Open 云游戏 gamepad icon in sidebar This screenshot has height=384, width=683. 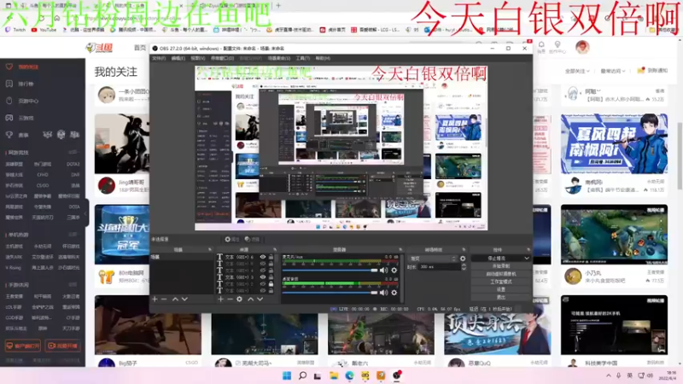(9, 118)
